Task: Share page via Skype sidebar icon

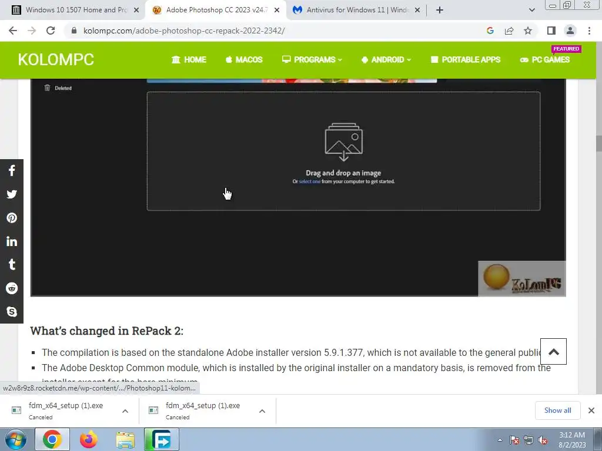Action: pos(12,311)
